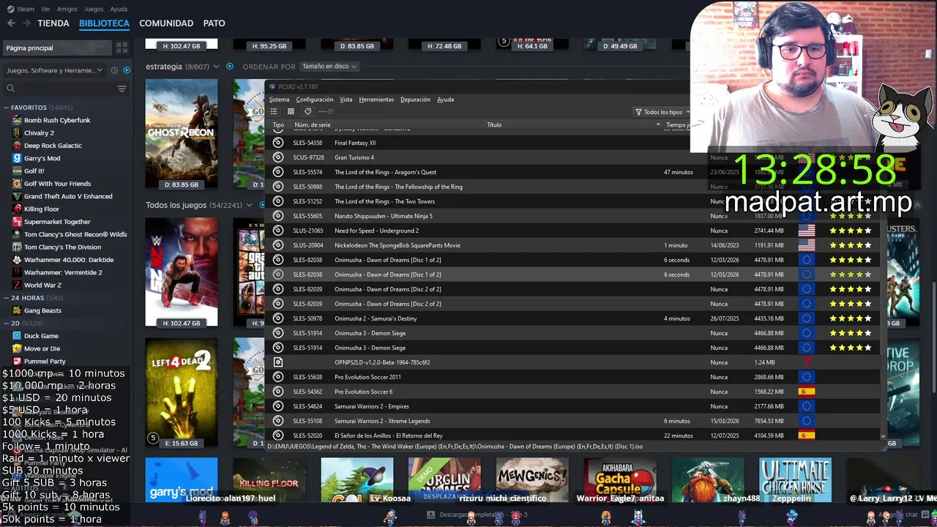Click Gang Beasts icon under 24 HORAS
The image size is (937, 527).
tap(17, 310)
